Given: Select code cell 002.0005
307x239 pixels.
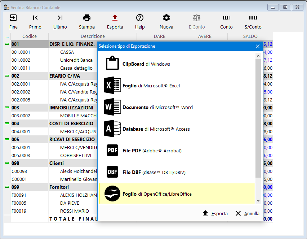Looking at the screenshot, I should pos(30,100).
